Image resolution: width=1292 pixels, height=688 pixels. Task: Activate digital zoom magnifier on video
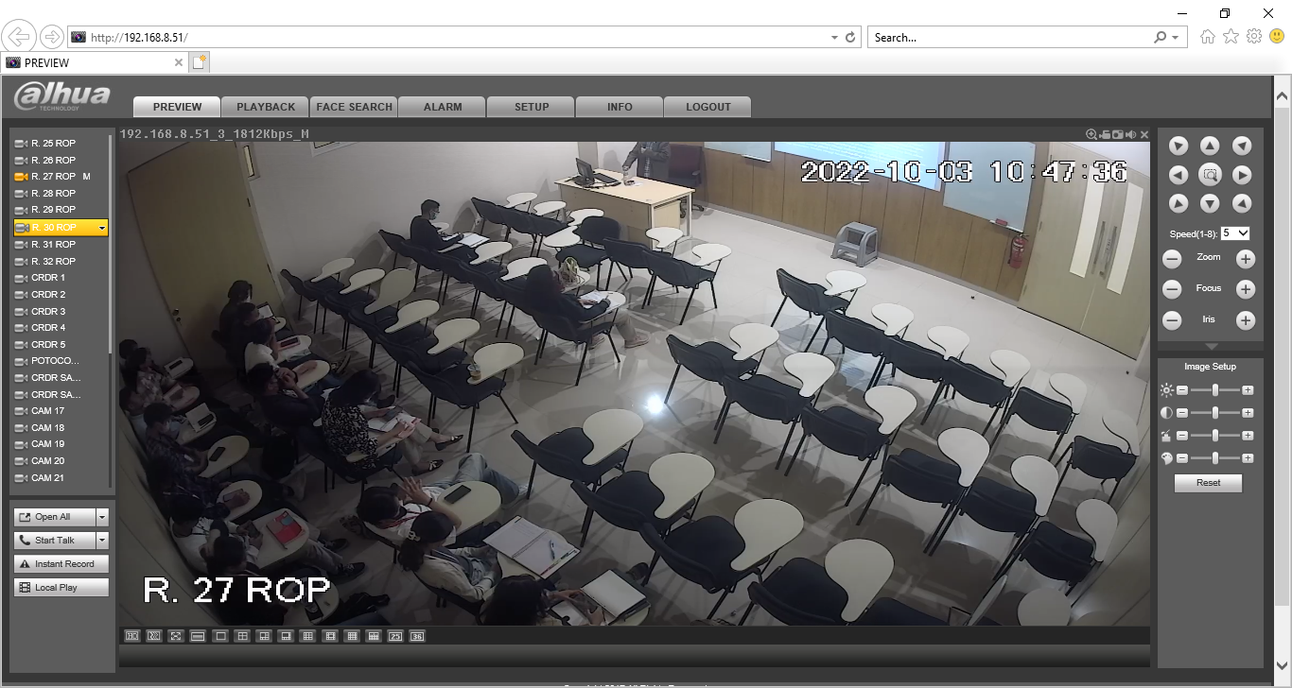[1091, 135]
